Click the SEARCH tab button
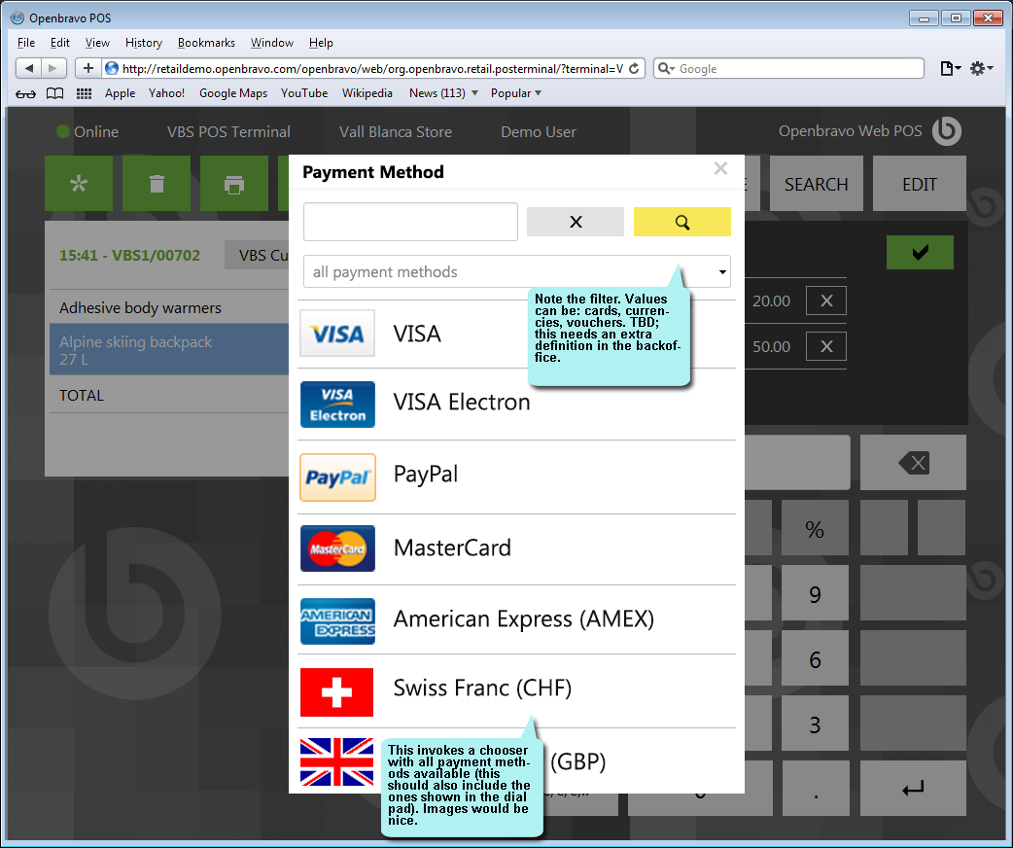The image size is (1013, 848). tap(816, 184)
